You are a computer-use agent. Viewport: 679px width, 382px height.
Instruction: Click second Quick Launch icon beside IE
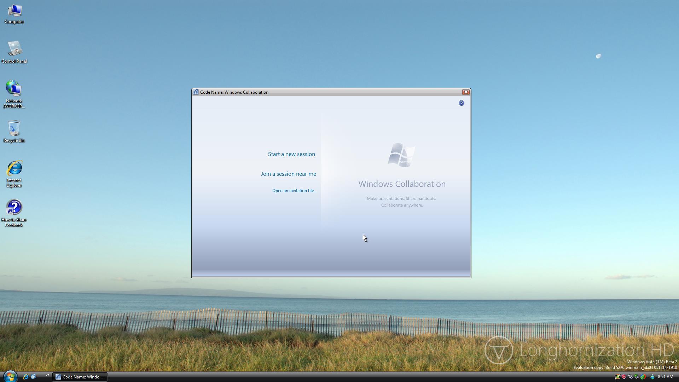(x=34, y=377)
